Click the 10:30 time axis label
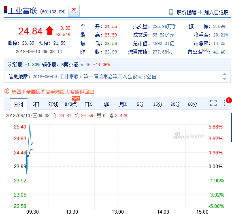Screen dimensions: 232x214 pos(72,212)
